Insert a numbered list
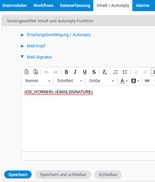Screen dimensions: 155x182 tap(116, 72)
